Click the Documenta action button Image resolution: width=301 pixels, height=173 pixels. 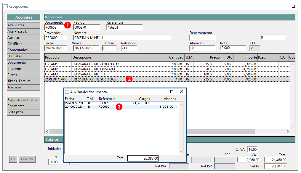[x=23, y=62]
